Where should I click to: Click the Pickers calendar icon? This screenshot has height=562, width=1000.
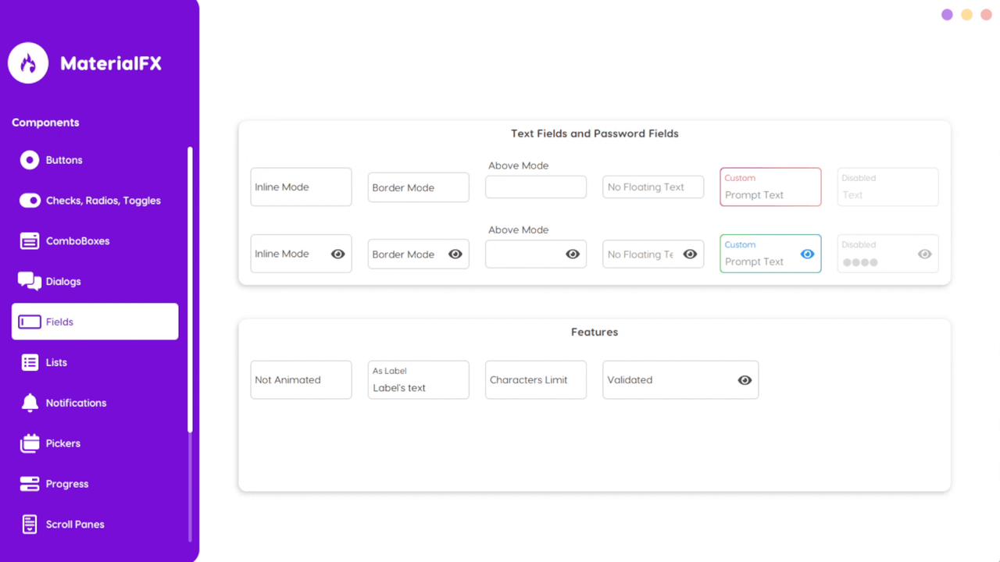tap(30, 443)
